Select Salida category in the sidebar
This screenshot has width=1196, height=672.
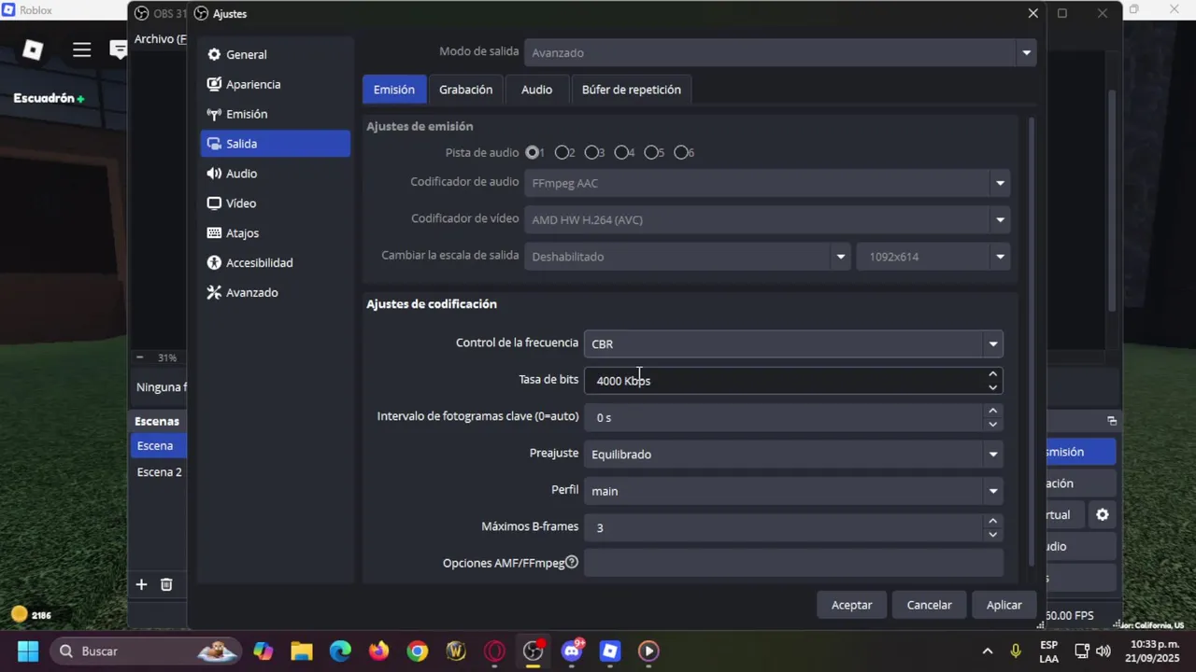pos(275,144)
